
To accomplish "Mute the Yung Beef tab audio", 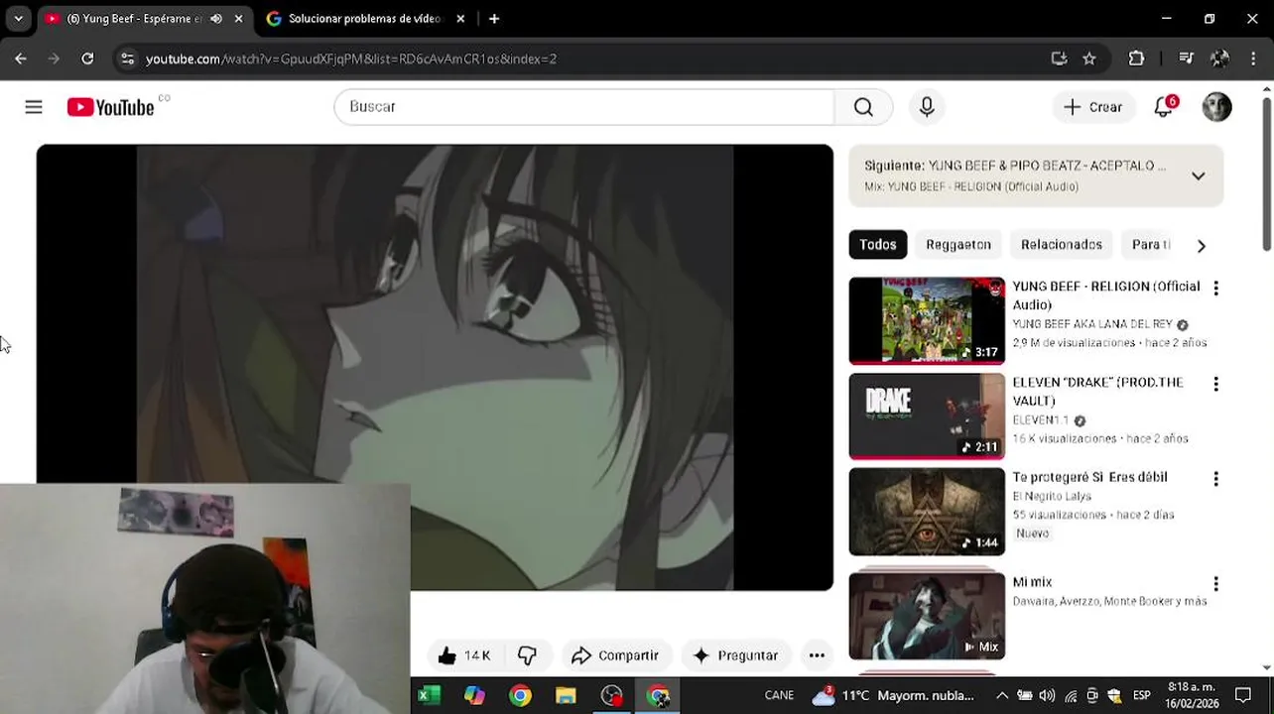I will (x=216, y=19).
